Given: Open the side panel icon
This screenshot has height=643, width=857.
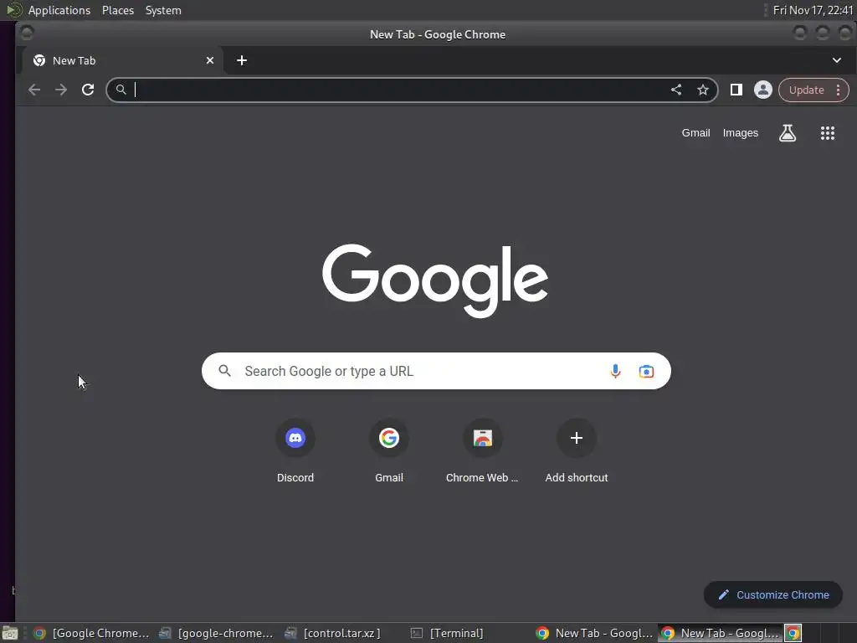Looking at the screenshot, I should click(736, 90).
